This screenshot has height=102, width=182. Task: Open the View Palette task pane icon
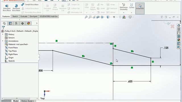point(179,36)
